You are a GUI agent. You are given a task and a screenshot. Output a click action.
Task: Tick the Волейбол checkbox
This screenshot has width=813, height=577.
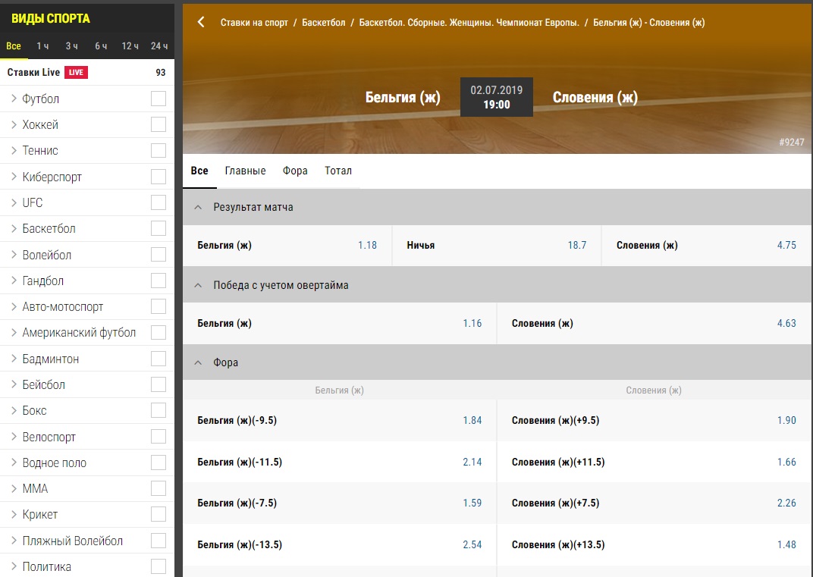pyautogui.click(x=159, y=255)
